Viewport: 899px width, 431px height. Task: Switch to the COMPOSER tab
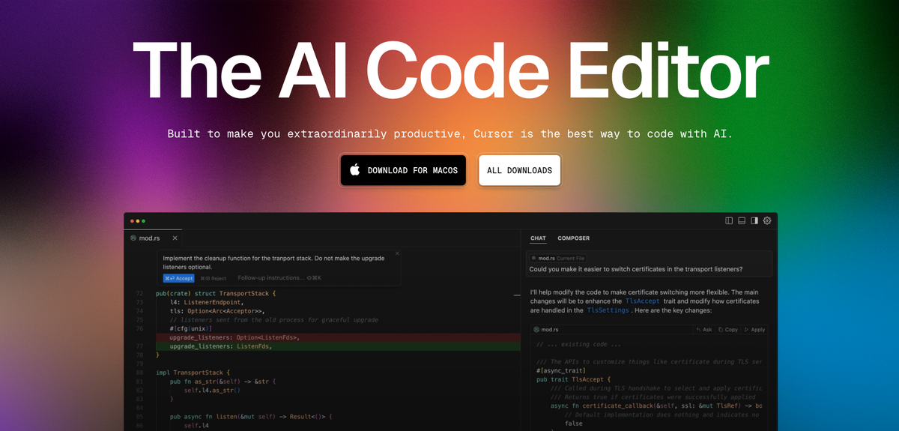point(573,238)
